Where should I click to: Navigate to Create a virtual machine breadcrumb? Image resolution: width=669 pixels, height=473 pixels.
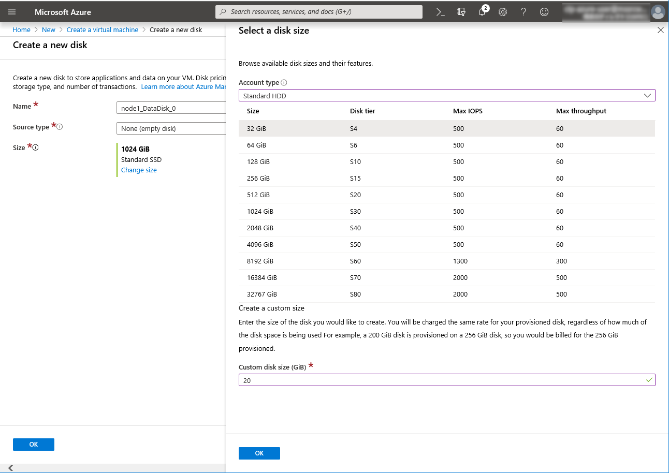click(103, 30)
